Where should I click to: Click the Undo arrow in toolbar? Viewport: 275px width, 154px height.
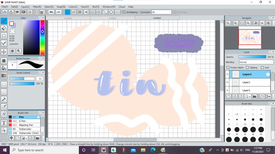(x=51, y=12)
